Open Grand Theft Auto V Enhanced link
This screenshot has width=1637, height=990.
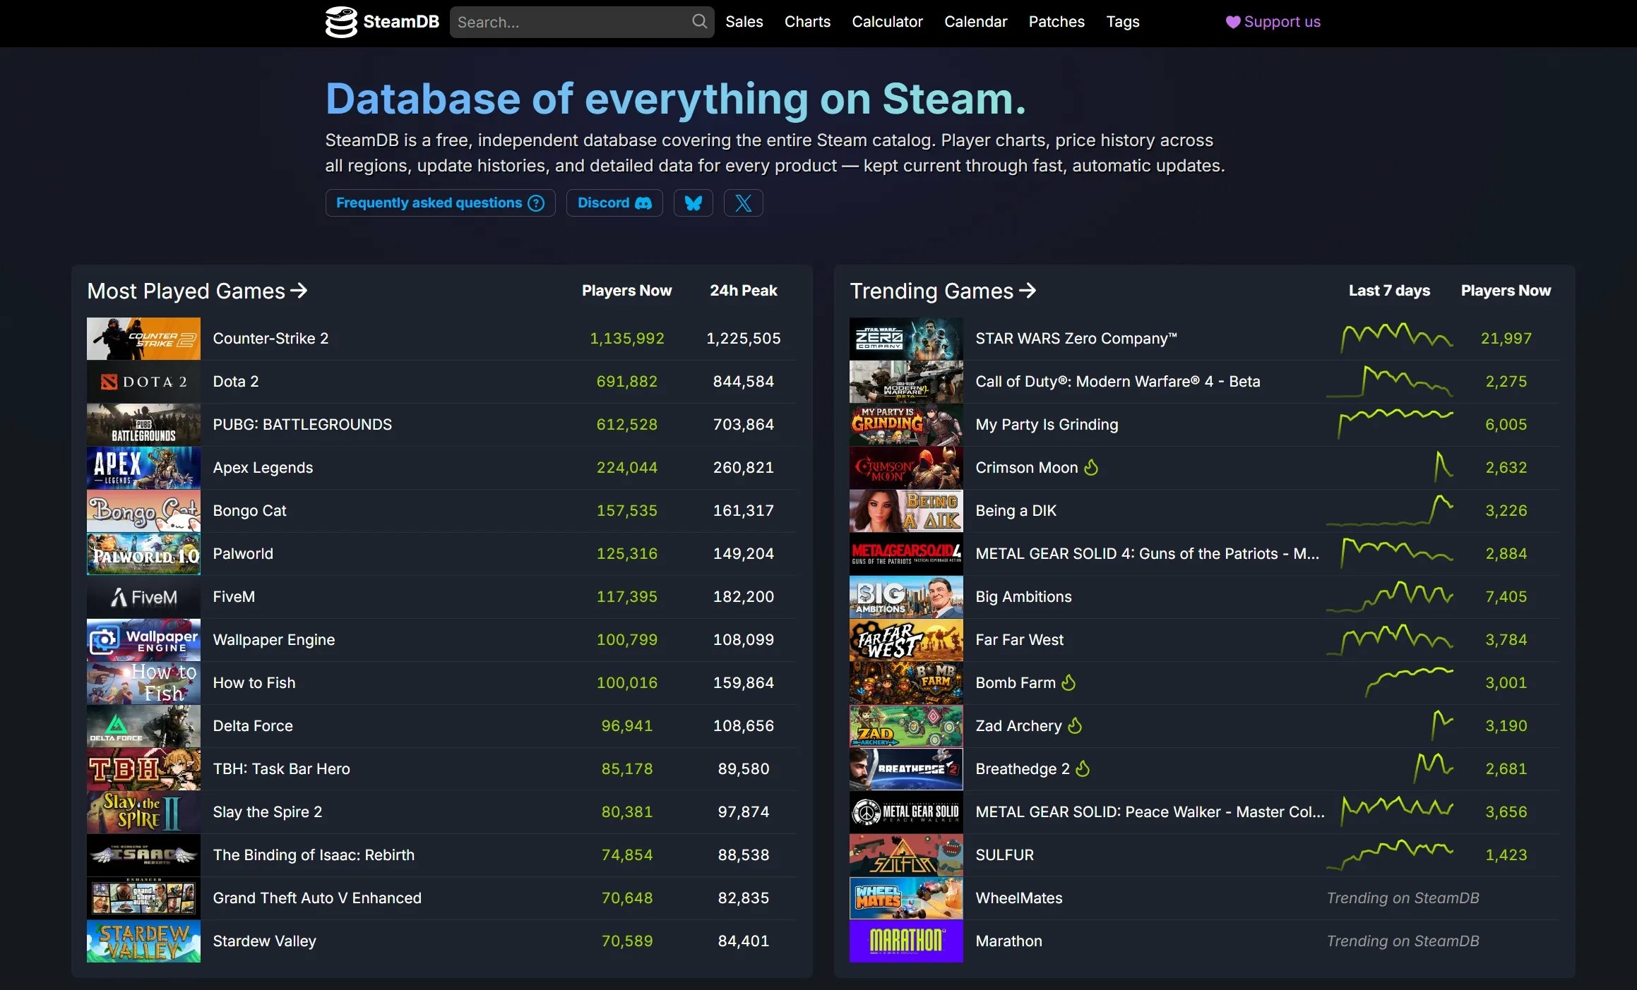tap(317, 898)
